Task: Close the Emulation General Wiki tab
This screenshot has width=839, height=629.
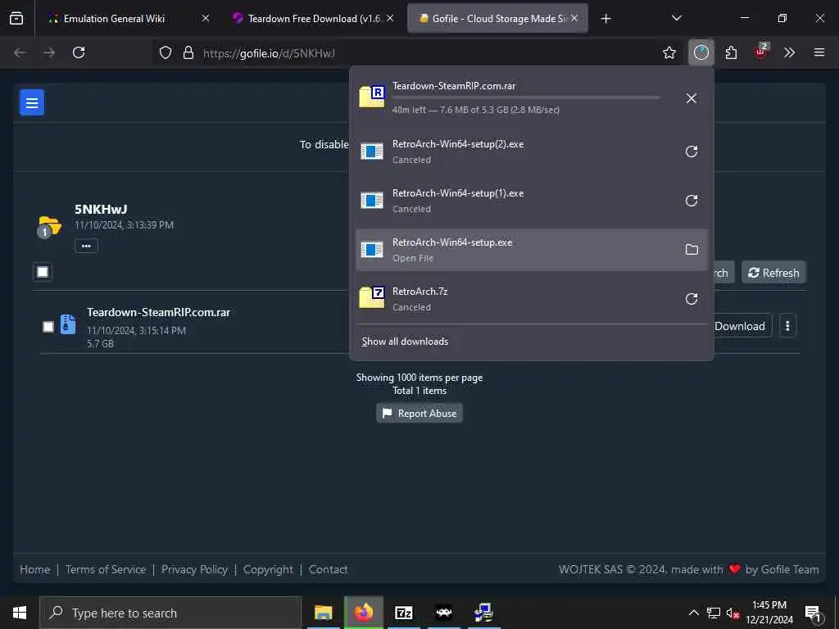Action: pyautogui.click(x=206, y=18)
